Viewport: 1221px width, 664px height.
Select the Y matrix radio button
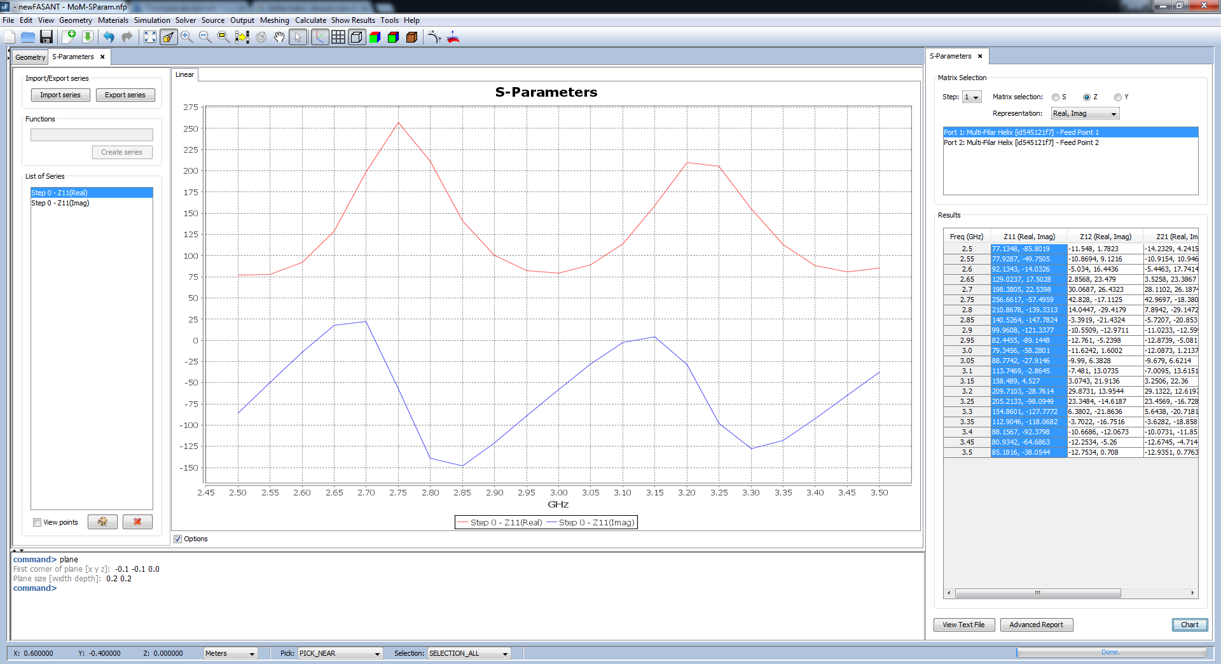click(x=1118, y=97)
